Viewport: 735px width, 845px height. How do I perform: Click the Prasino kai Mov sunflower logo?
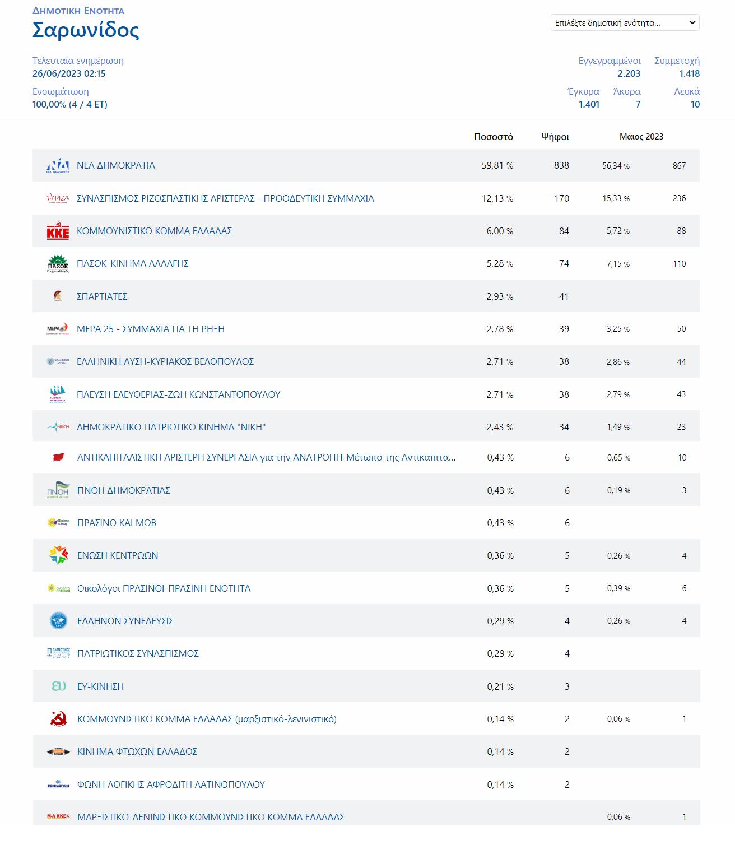tap(58, 523)
